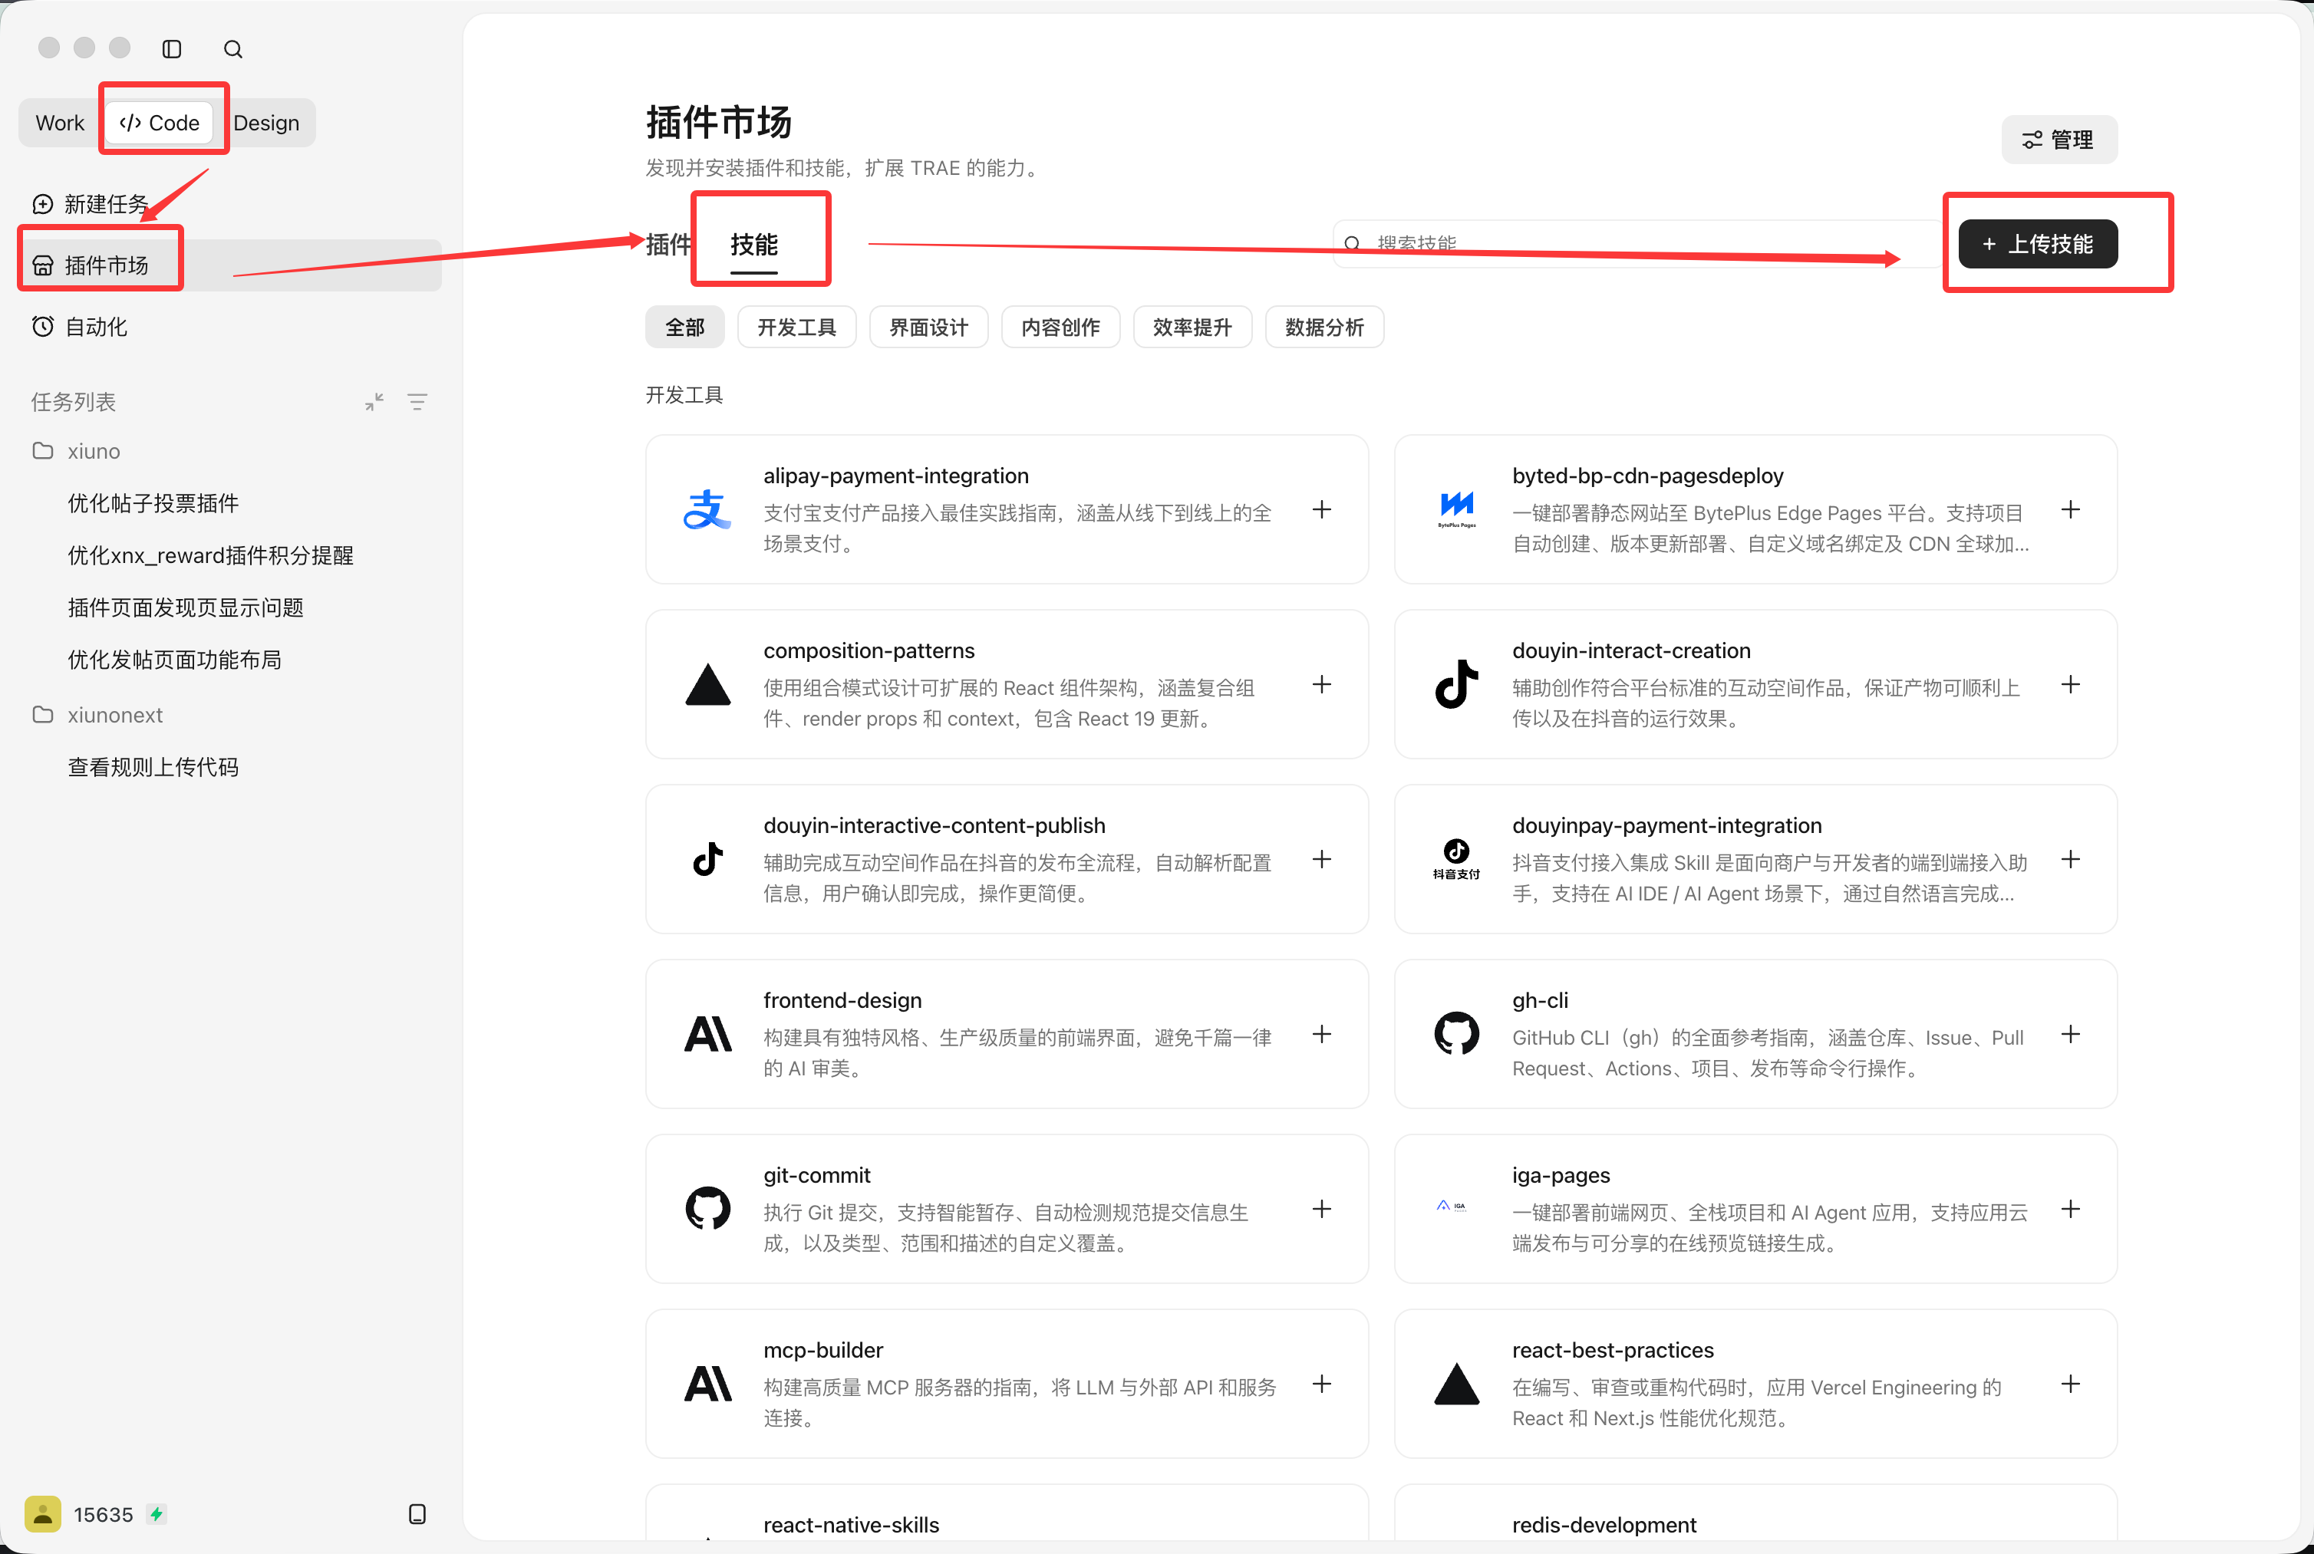2314x1554 pixels.
Task: Click the gh-cli GitHub logo
Action: pos(1456,1035)
